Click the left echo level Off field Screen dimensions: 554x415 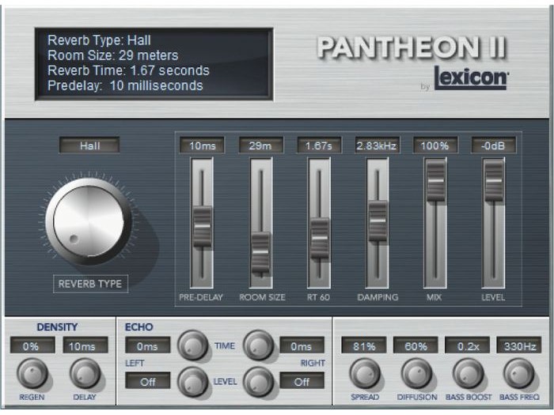(x=148, y=382)
